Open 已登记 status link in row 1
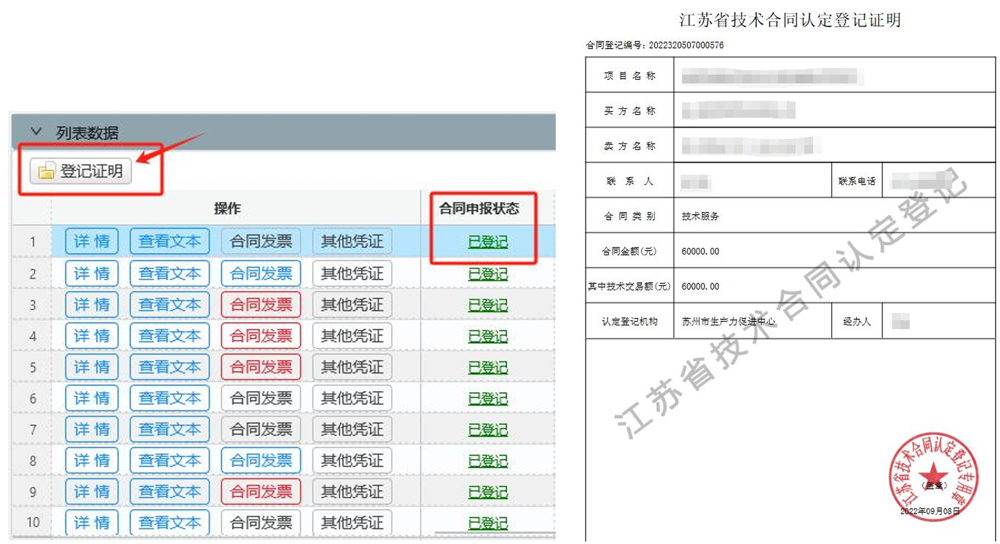 [488, 242]
